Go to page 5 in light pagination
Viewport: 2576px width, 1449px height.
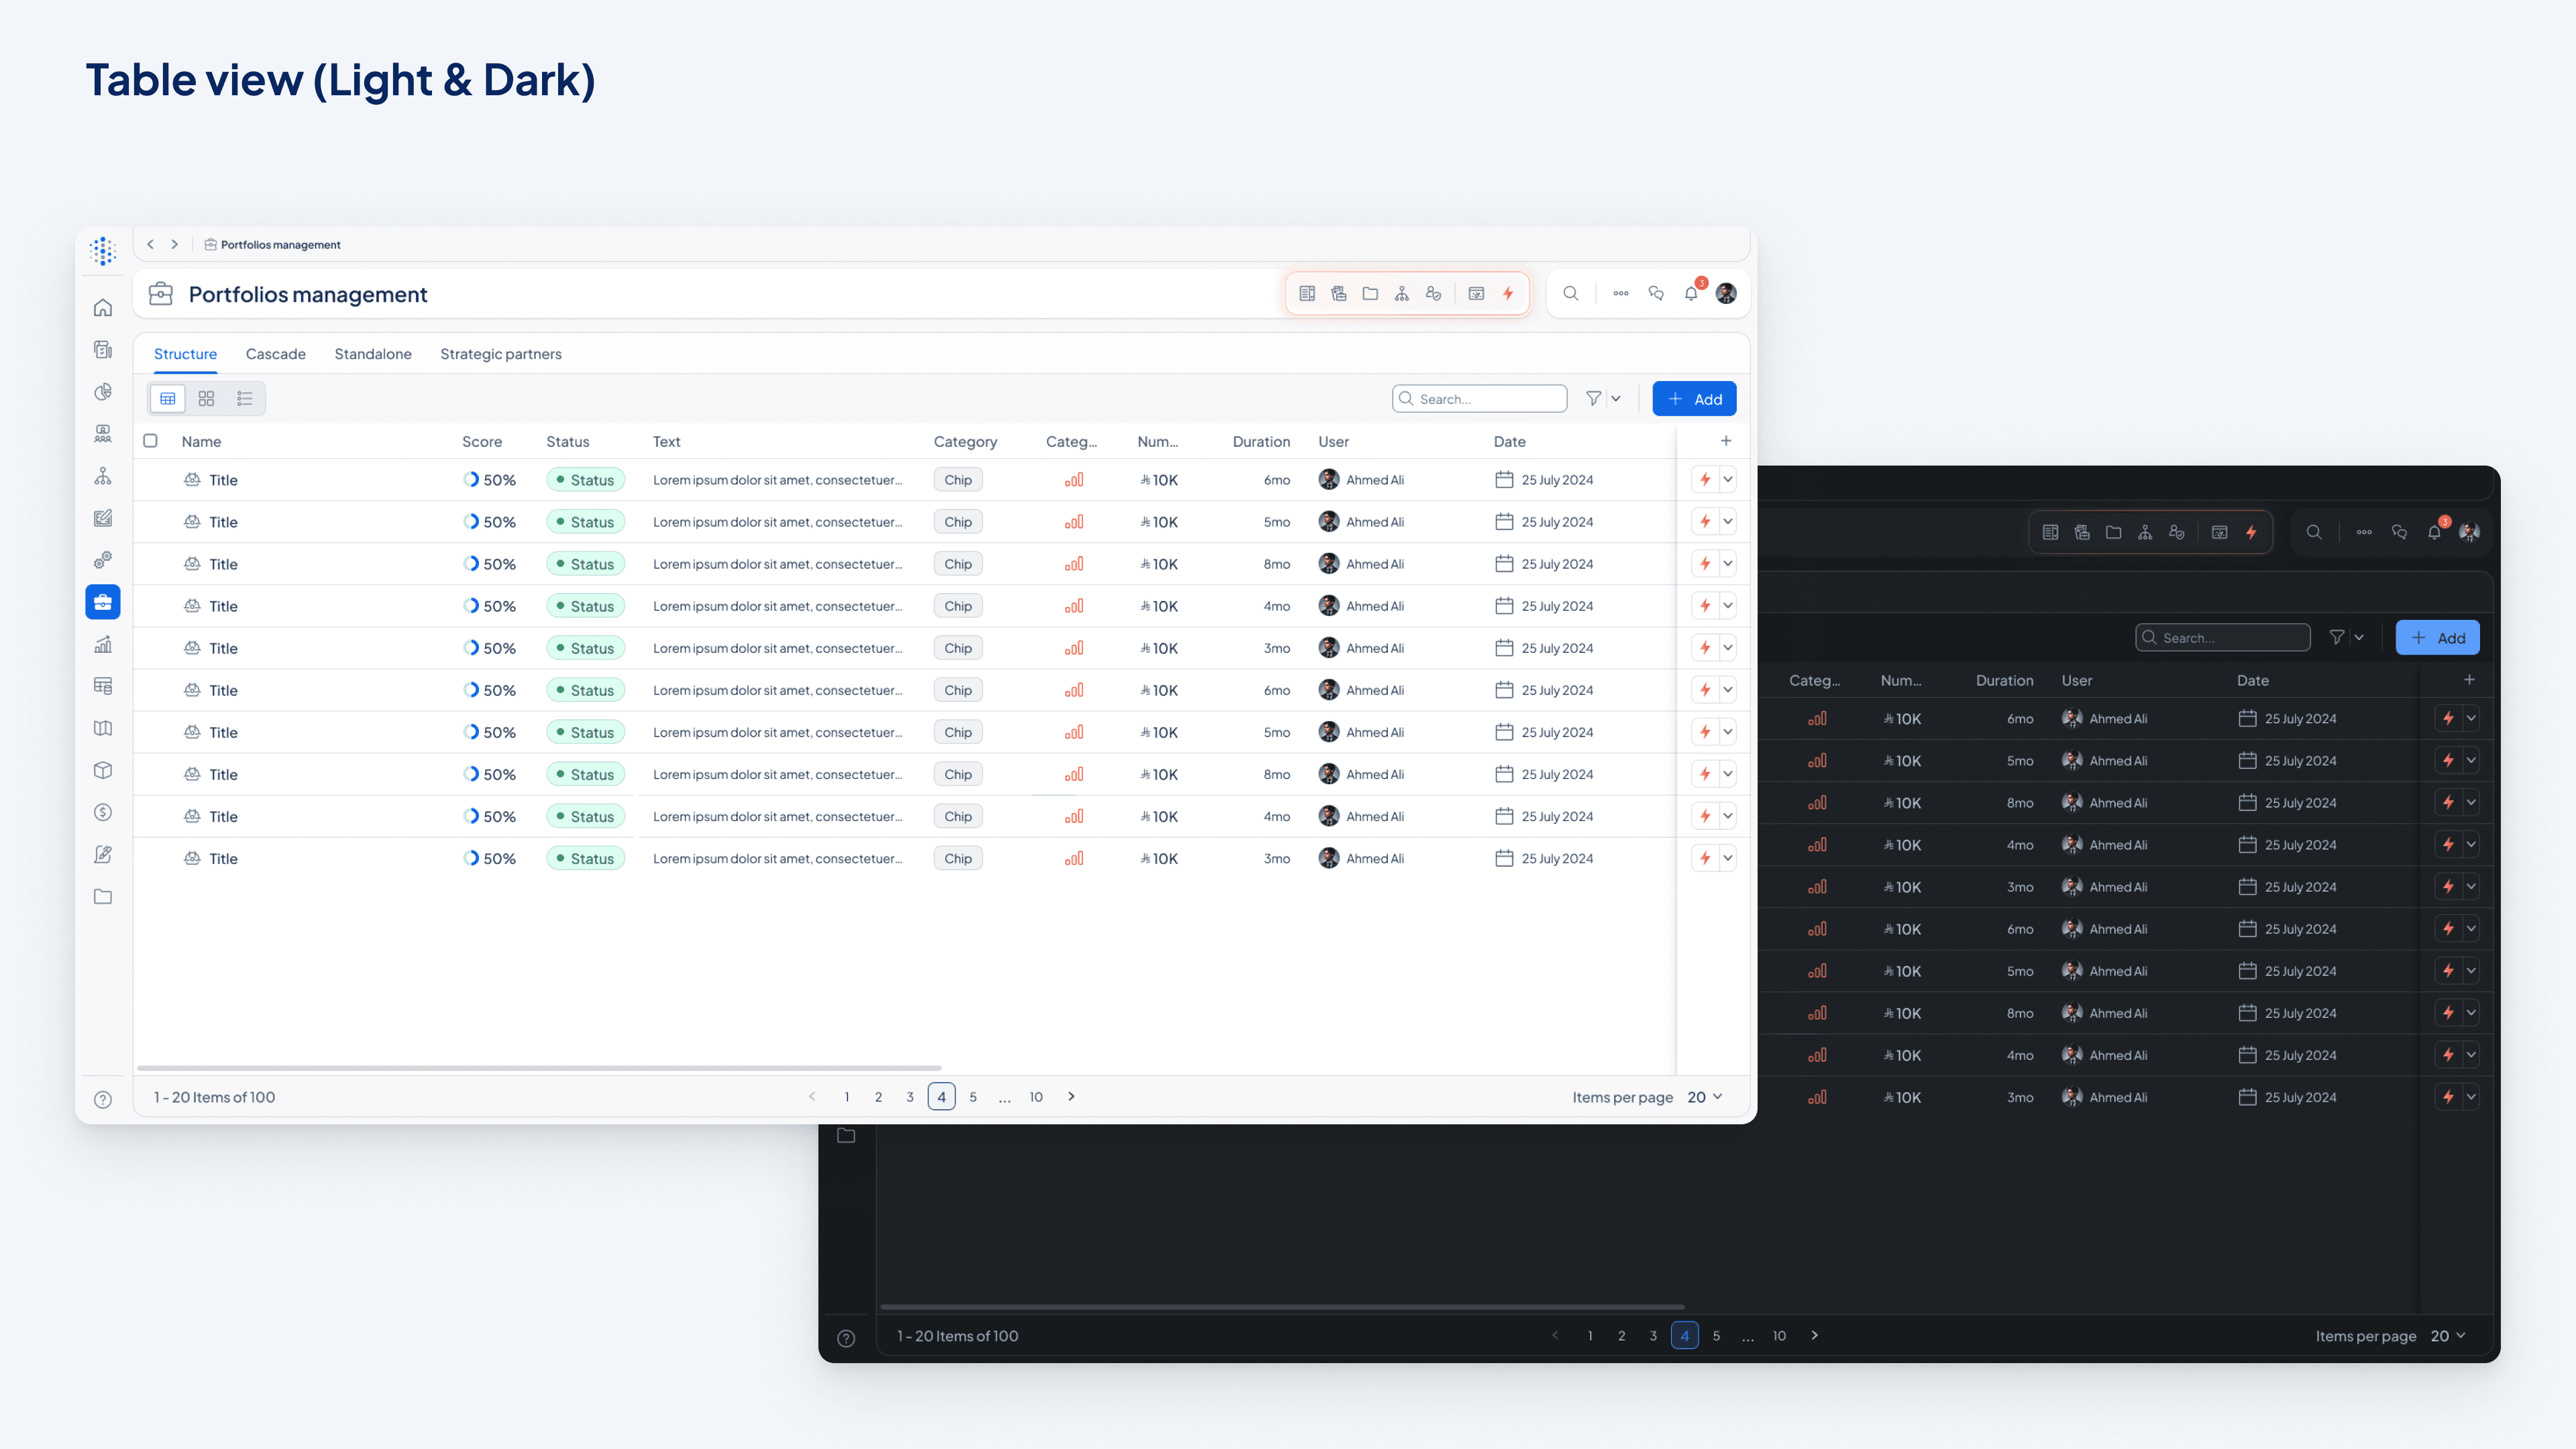[973, 1097]
